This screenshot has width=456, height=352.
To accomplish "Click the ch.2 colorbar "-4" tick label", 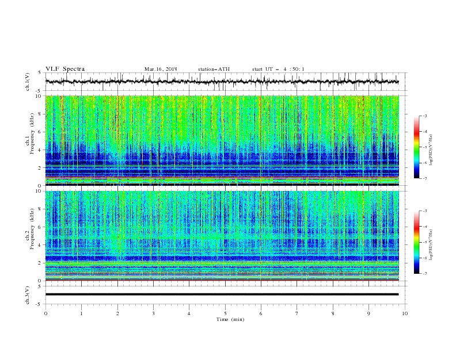I will 425,227.
